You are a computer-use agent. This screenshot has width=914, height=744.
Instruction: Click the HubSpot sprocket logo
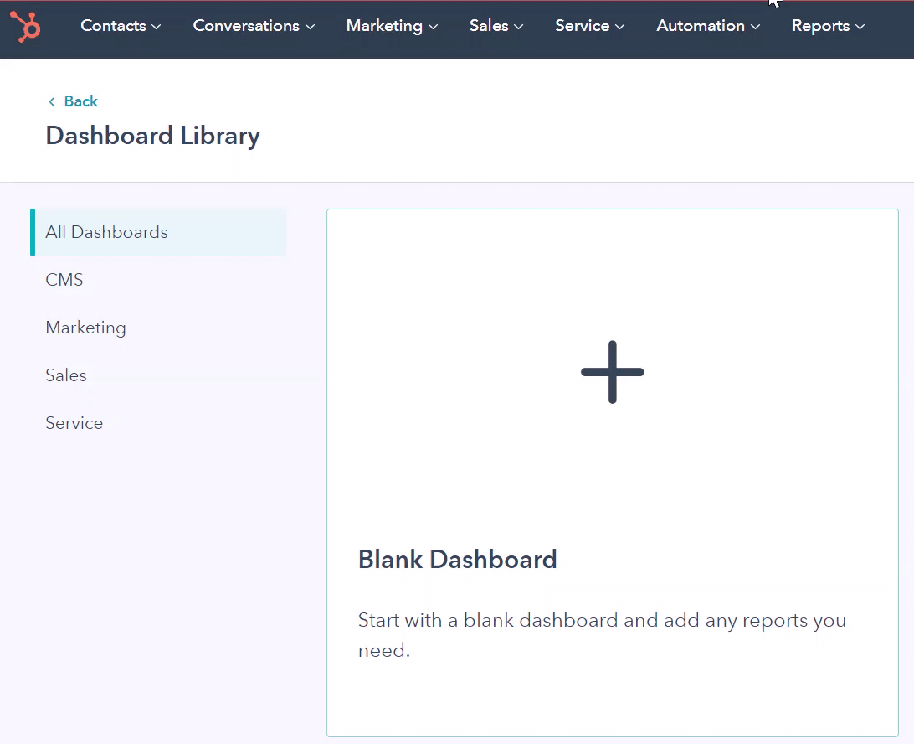[25, 27]
